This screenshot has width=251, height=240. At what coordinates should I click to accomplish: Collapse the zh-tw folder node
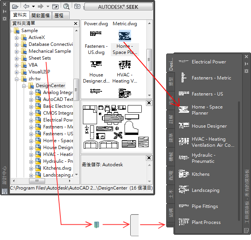[x=16, y=79]
